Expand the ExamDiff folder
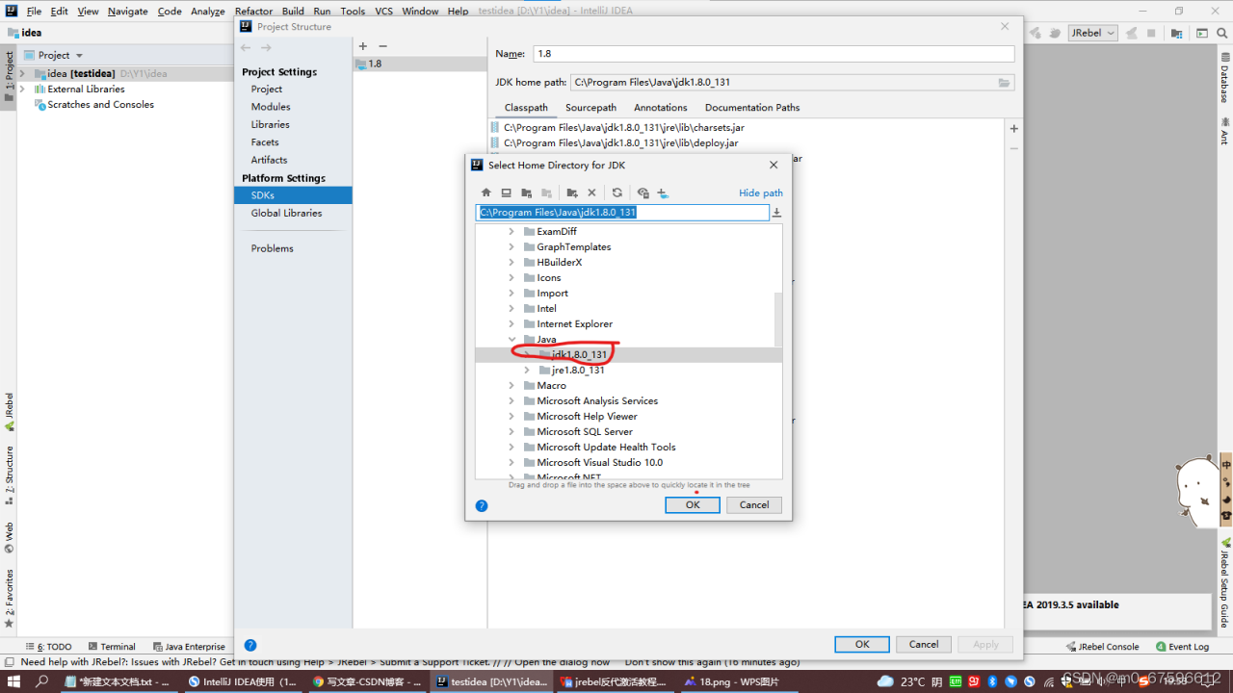This screenshot has height=693, width=1233. click(x=512, y=232)
